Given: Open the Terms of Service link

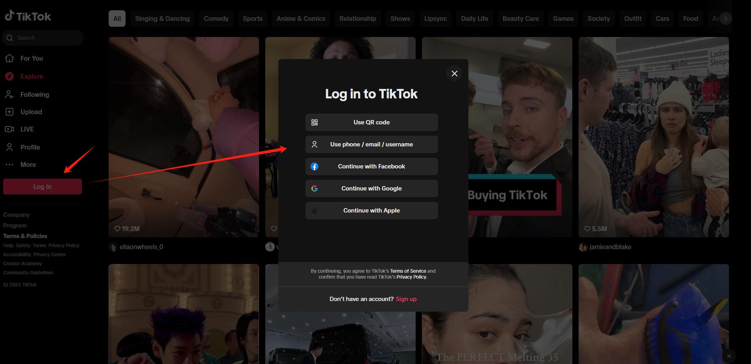Looking at the screenshot, I should pyautogui.click(x=408, y=271).
